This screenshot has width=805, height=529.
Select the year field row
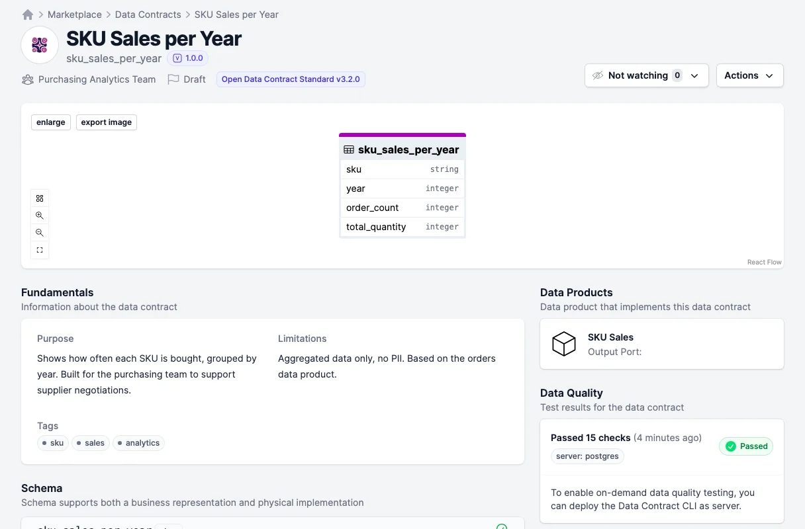(403, 188)
